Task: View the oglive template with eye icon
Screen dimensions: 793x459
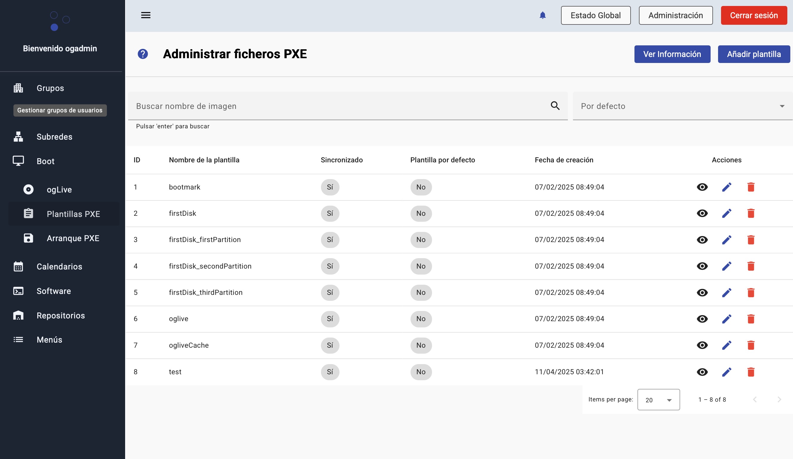Action: [x=702, y=319]
